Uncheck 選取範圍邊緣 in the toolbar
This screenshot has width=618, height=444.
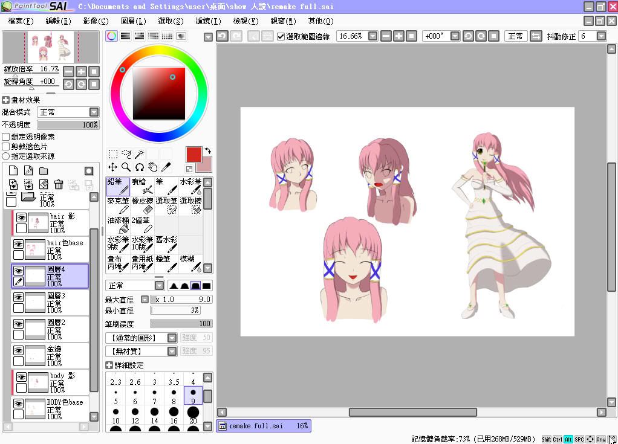(281, 36)
